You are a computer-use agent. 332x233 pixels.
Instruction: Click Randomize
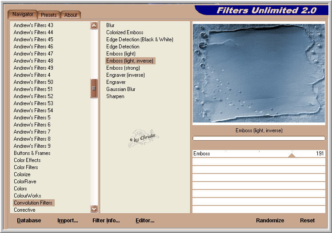[x=270, y=221]
